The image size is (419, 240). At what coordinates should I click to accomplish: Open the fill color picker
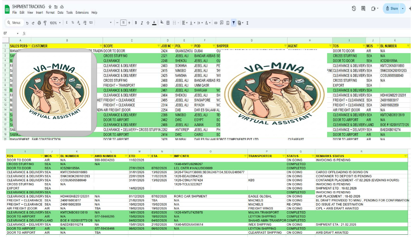tap(162, 23)
